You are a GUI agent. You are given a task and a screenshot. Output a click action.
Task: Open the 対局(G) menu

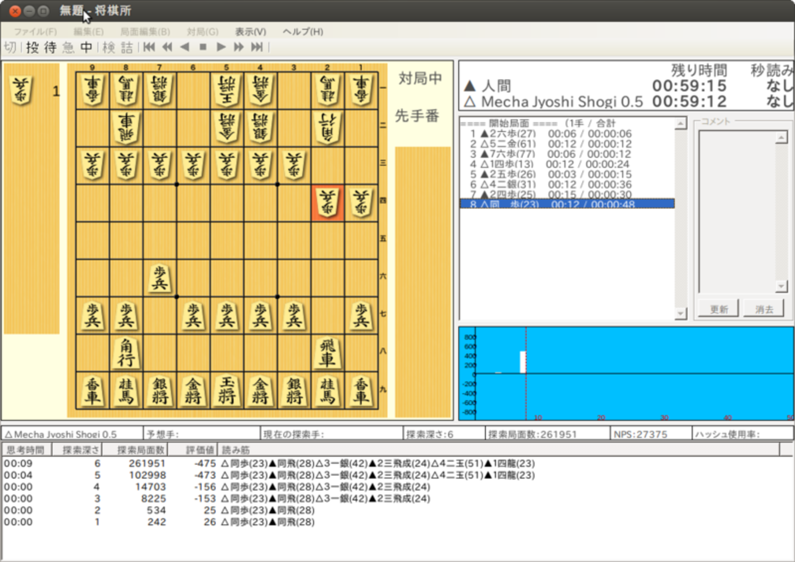click(202, 32)
